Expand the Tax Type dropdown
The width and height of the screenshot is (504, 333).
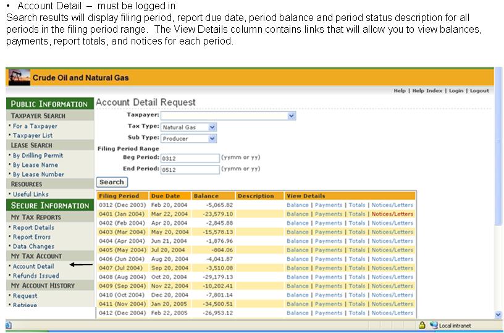coord(212,127)
